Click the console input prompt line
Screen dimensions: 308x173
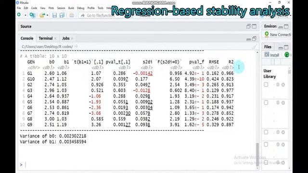pyautogui.click(x=138, y=165)
